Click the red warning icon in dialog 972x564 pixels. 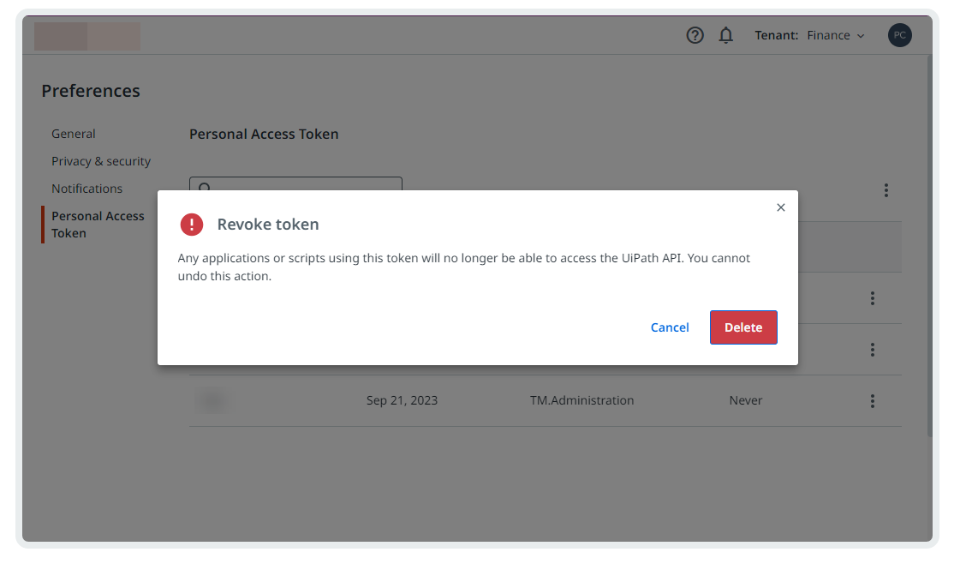click(x=192, y=225)
